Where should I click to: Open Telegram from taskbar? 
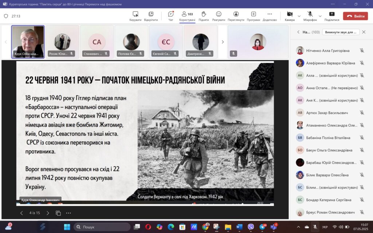tap(262, 227)
